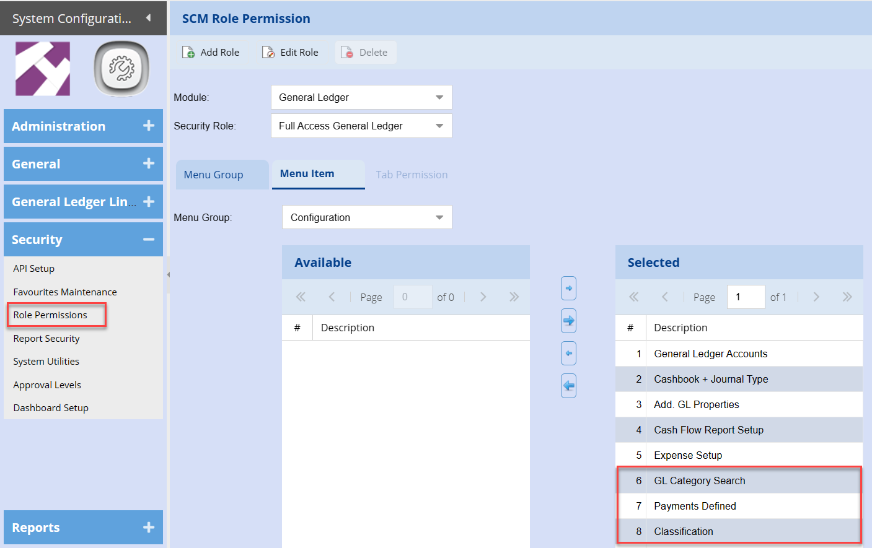Open Approval Levels
This screenshot has width=872, height=548.
47,385
